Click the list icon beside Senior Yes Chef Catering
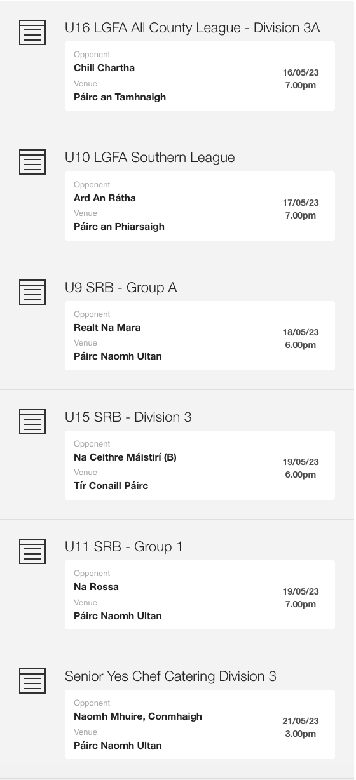356x780 pixels. pos(32,680)
